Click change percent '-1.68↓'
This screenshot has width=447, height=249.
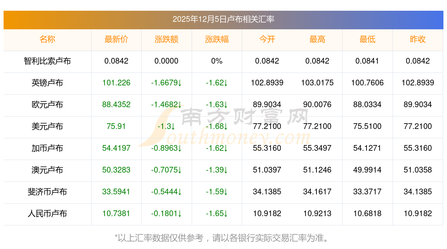217,126
